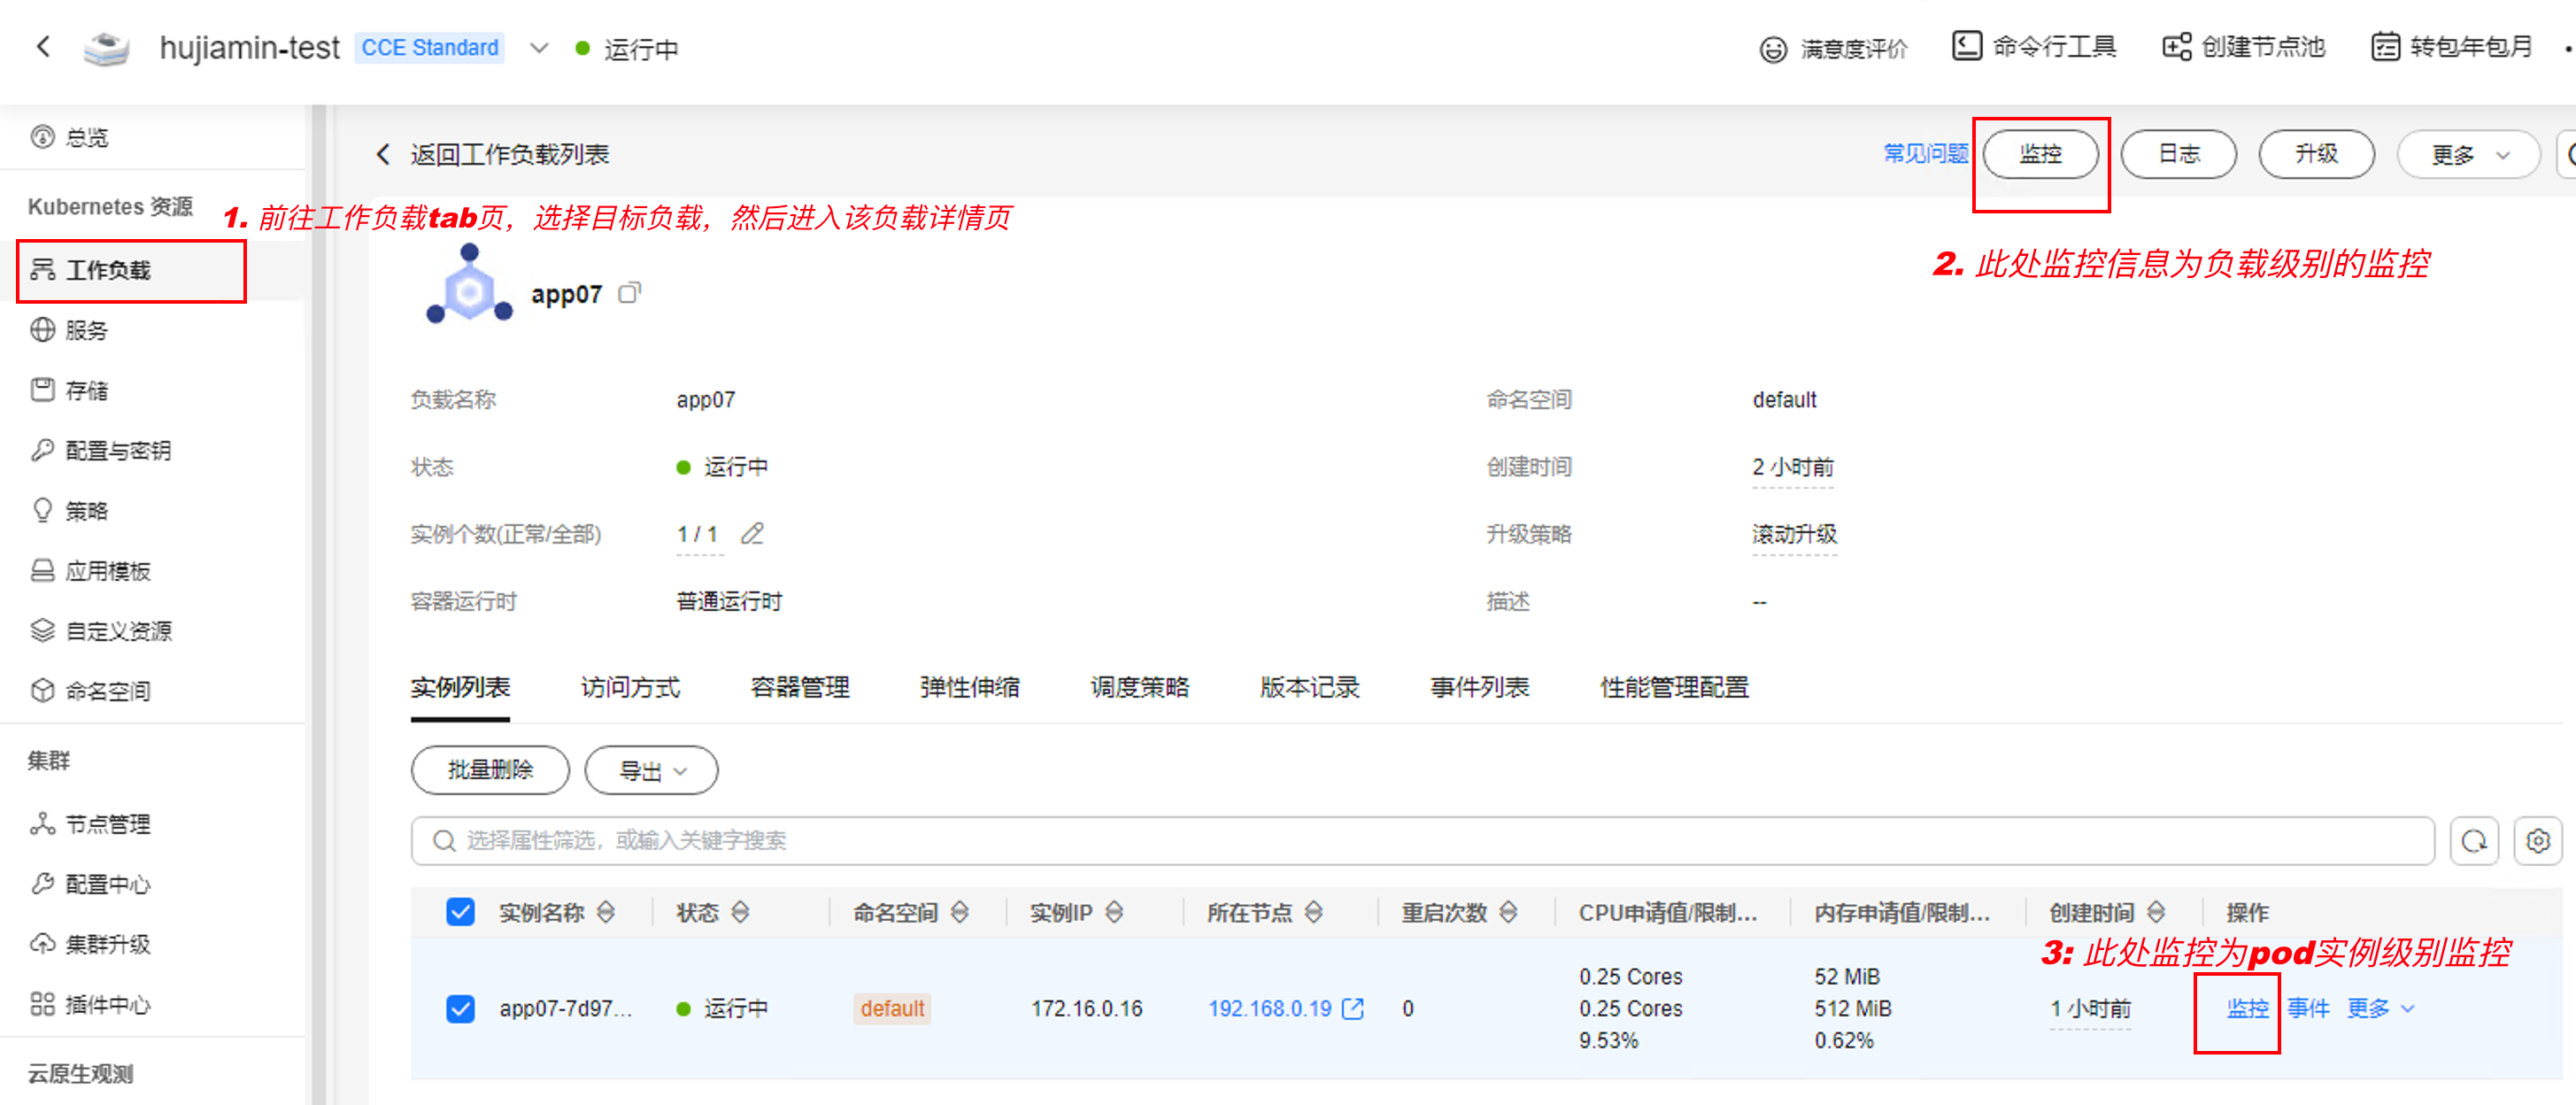The width and height of the screenshot is (2576, 1105).
Task: Click the edit pencil beside instance count
Action: click(x=752, y=534)
